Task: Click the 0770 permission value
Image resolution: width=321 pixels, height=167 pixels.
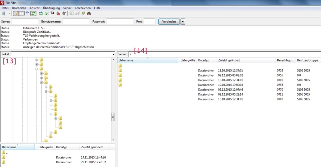Action: [x=280, y=90]
